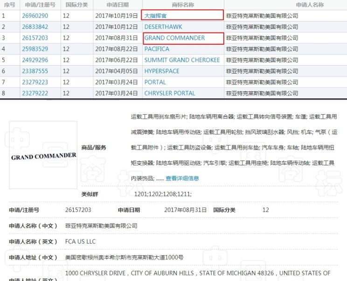Open application number 26157203 link
347x281 pixels.
click(35, 38)
